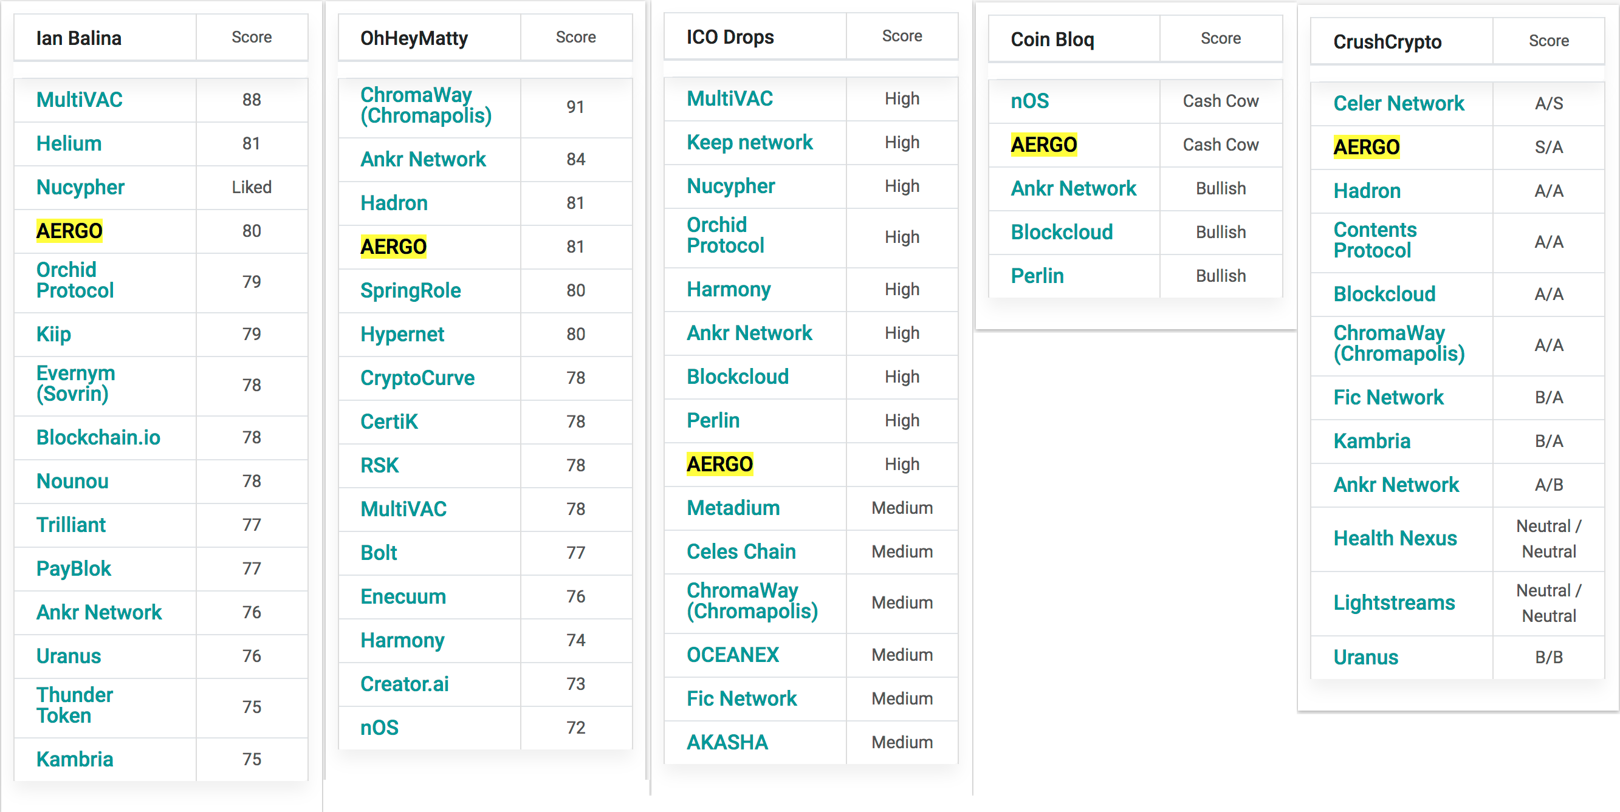Open Perlin link in Coin Bloq table
Screen dimensions: 1620x812
(1037, 276)
